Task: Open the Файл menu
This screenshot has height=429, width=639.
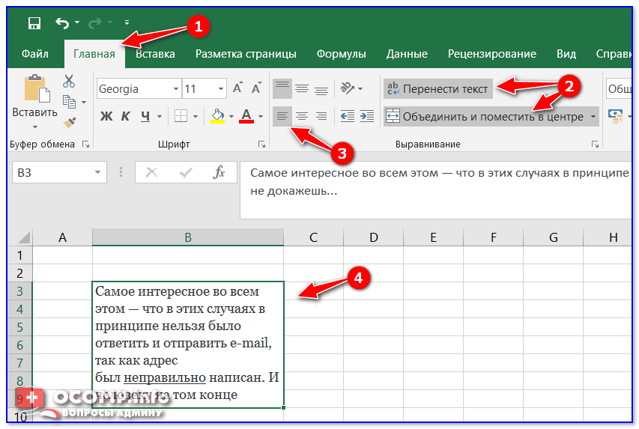Action: pyautogui.click(x=35, y=54)
